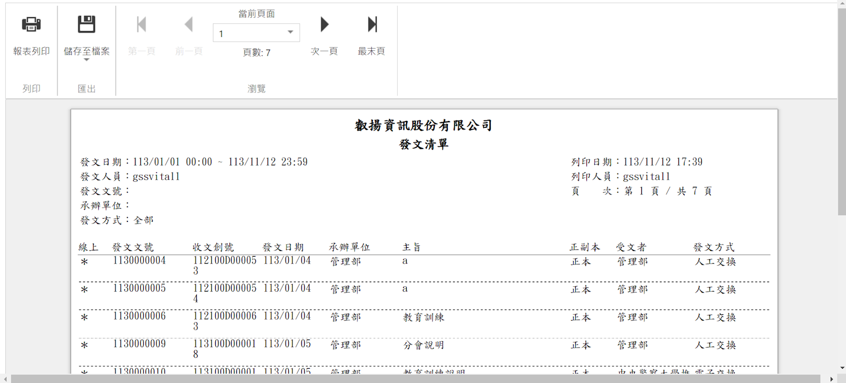
Task: Select document number 1130000004 in the list
Action: [x=139, y=260]
